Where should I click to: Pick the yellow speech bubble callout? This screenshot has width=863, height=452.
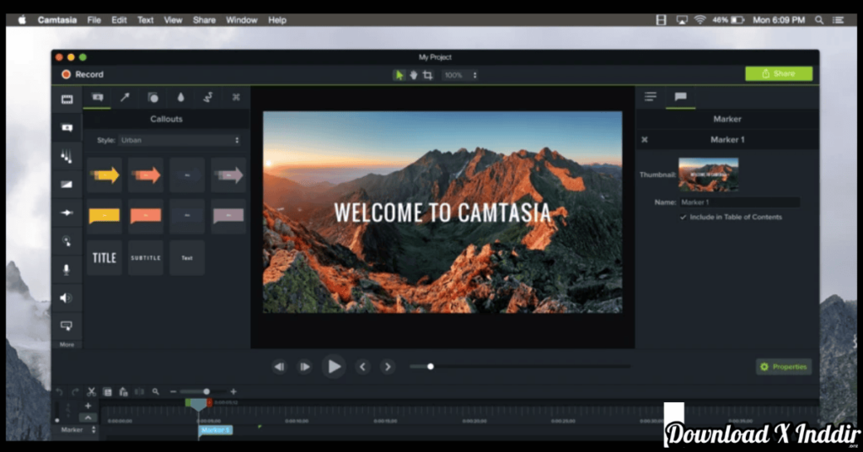105,216
